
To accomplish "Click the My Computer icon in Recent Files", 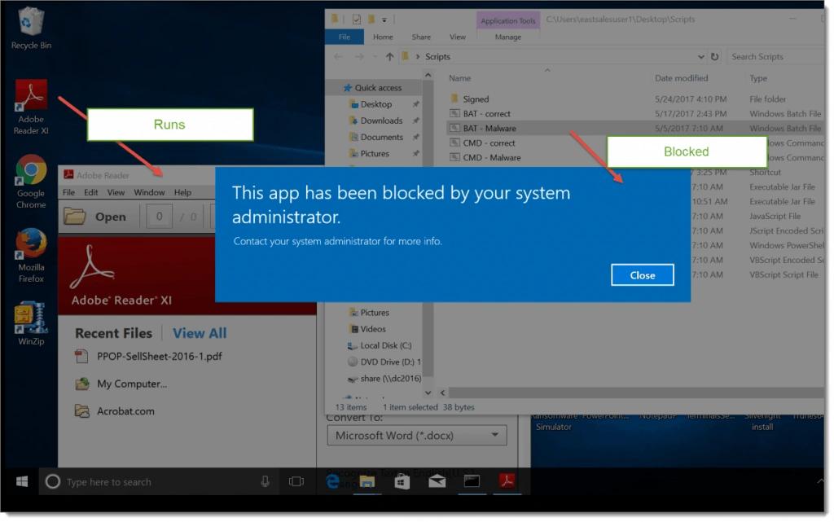I will pyautogui.click(x=82, y=384).
